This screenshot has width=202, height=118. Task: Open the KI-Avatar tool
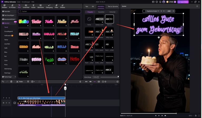(12, 6)
